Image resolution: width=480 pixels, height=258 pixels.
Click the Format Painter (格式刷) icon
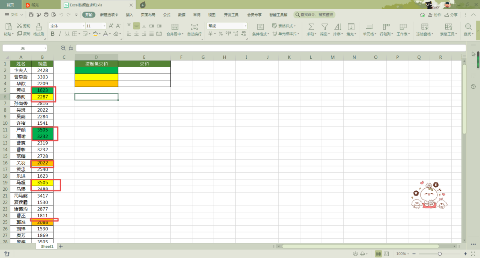pyautogui.click(x=39, y=27)
